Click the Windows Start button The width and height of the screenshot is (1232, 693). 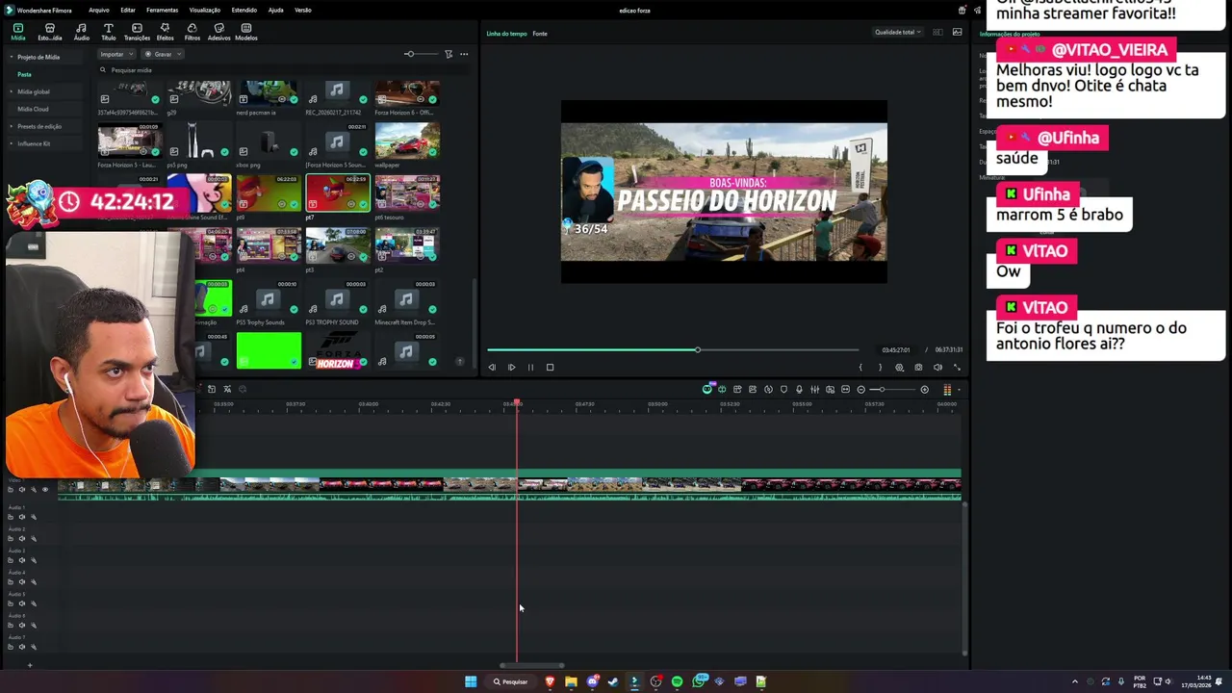471,681
